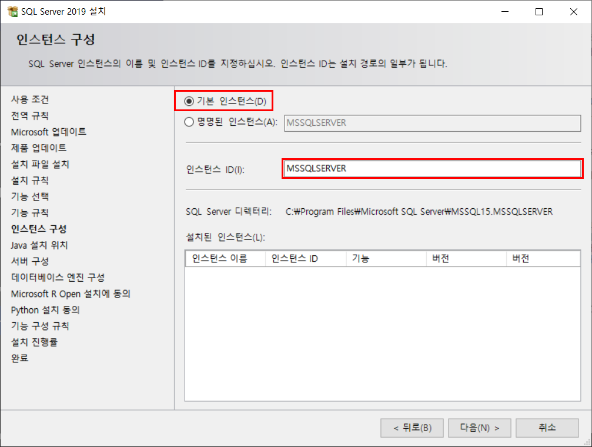This screenshot has width=592, height=447.
Task: Click the 설치 진행률 step
Action: click(34, 342)
